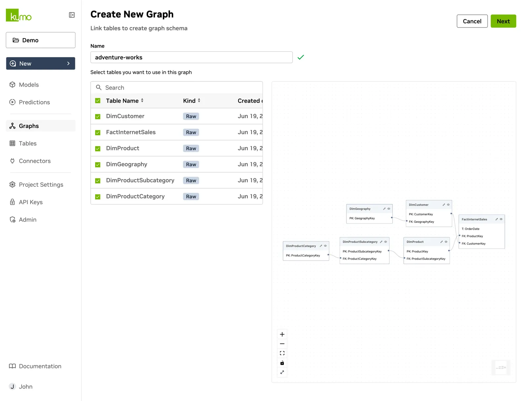Toggle DimGeography node eye visibility
The width and height of the screenshot is (525, 401).
389,209
